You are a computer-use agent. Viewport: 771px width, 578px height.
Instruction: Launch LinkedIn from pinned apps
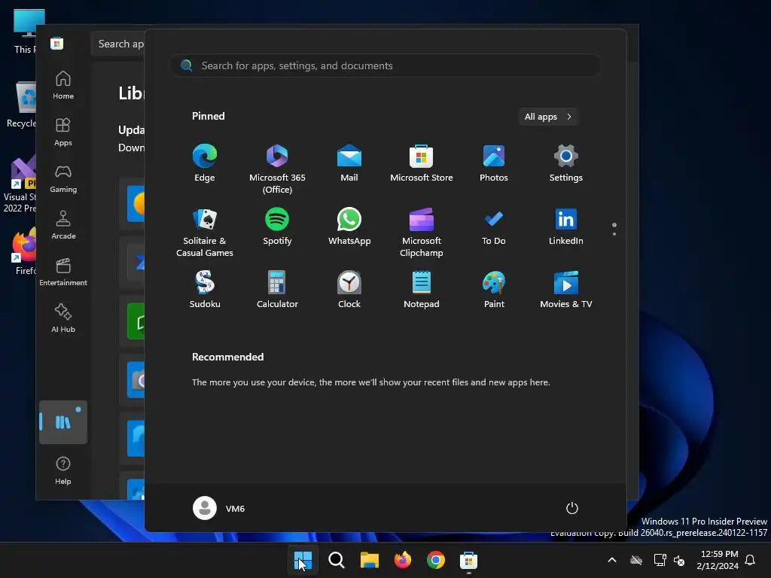coord(566,227)
